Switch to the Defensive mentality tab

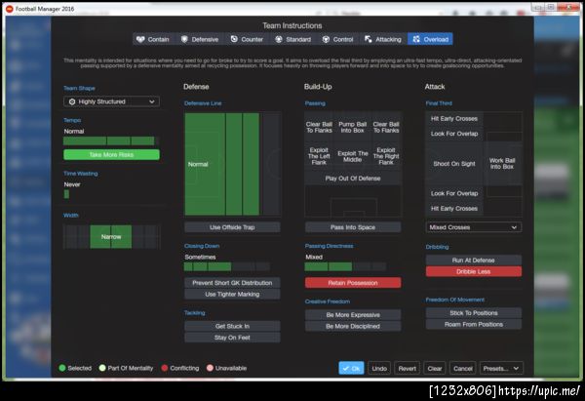point(200,39)
